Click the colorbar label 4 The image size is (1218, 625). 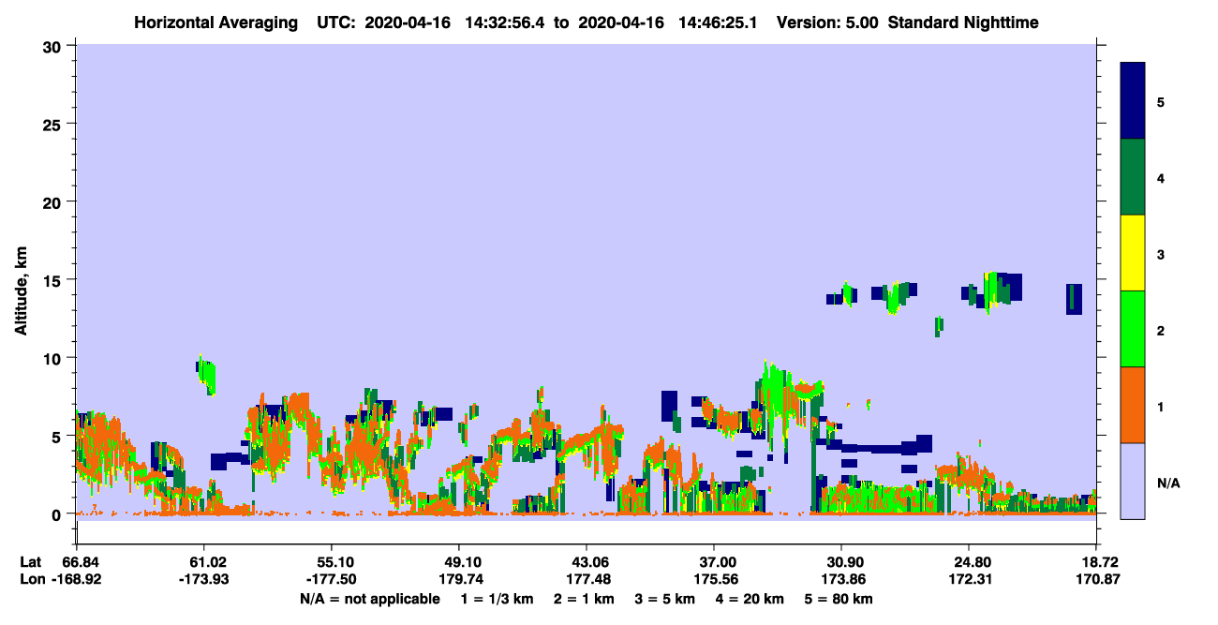tap(1161, 178)
